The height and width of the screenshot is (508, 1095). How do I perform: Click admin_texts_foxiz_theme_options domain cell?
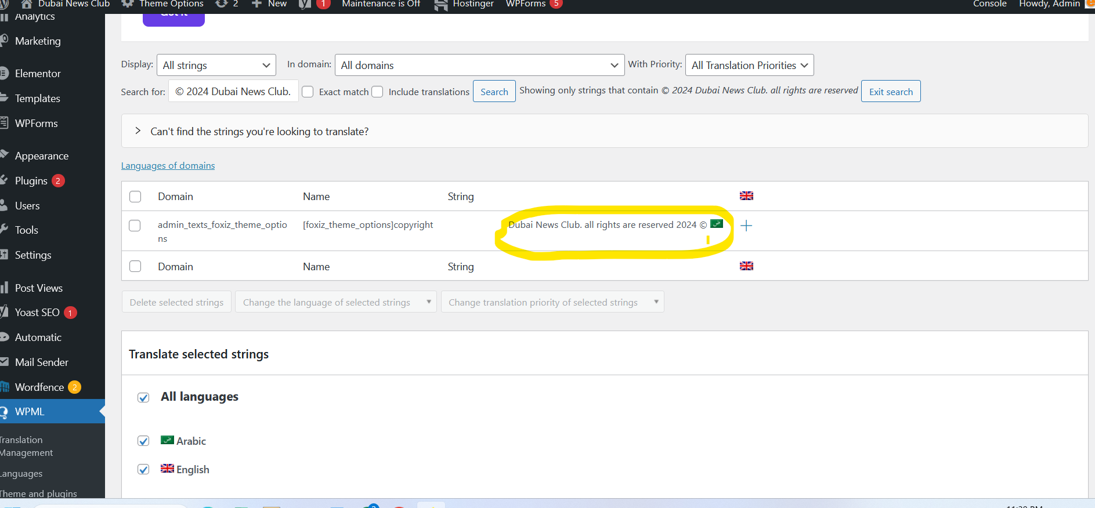(x=222, y=231)
